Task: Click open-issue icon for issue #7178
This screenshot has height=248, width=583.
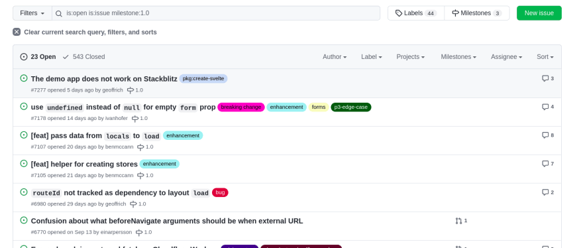Action: tap(24, 107)
